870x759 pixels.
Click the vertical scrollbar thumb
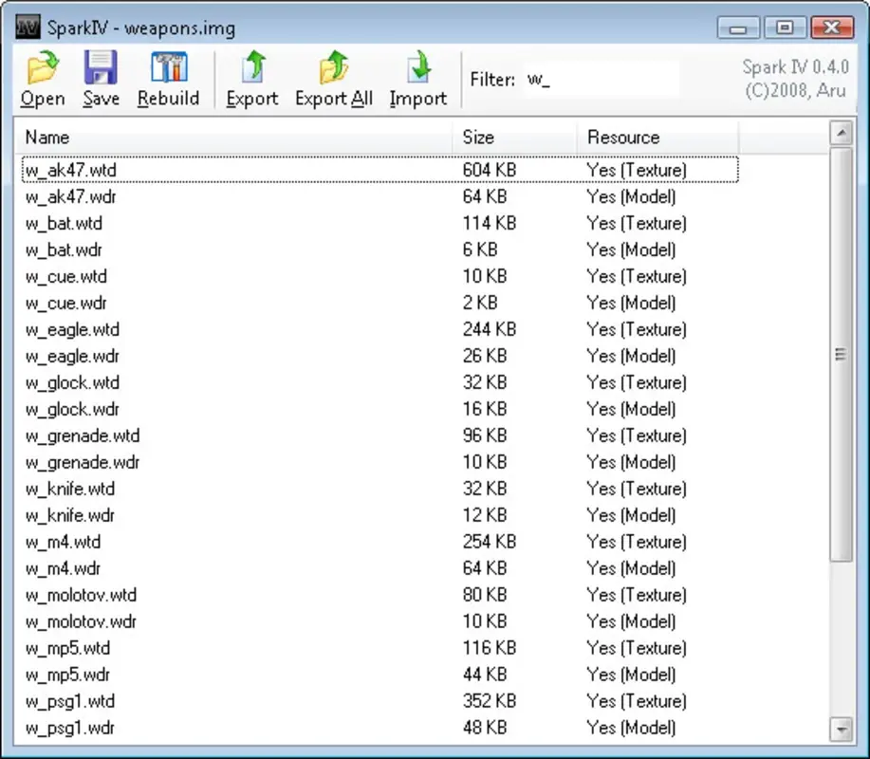point(842,356)
